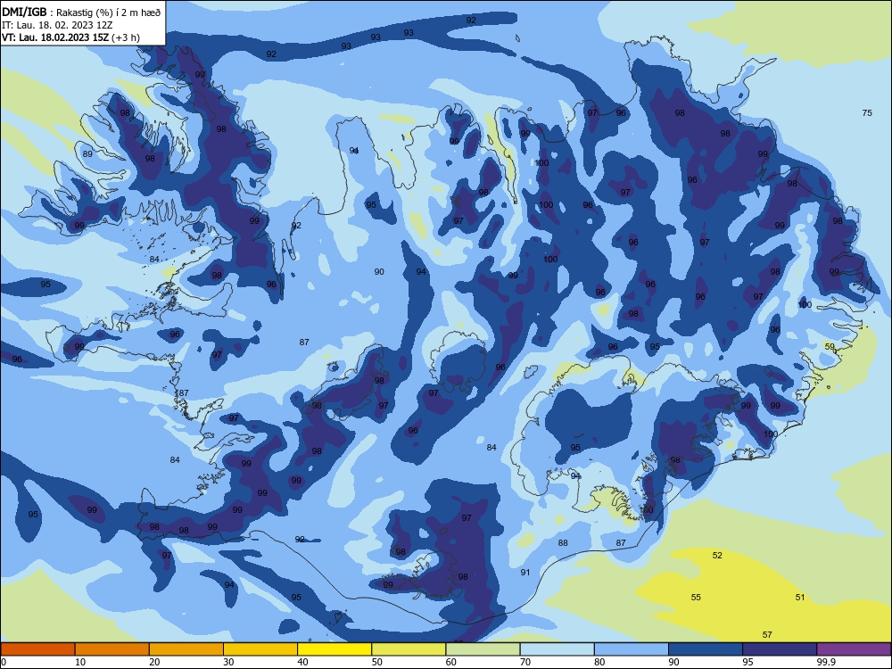892x669 pixels.
Task: Click the humidity value 88 on the map
Action: pyautogui.click(x=563, y=542)
